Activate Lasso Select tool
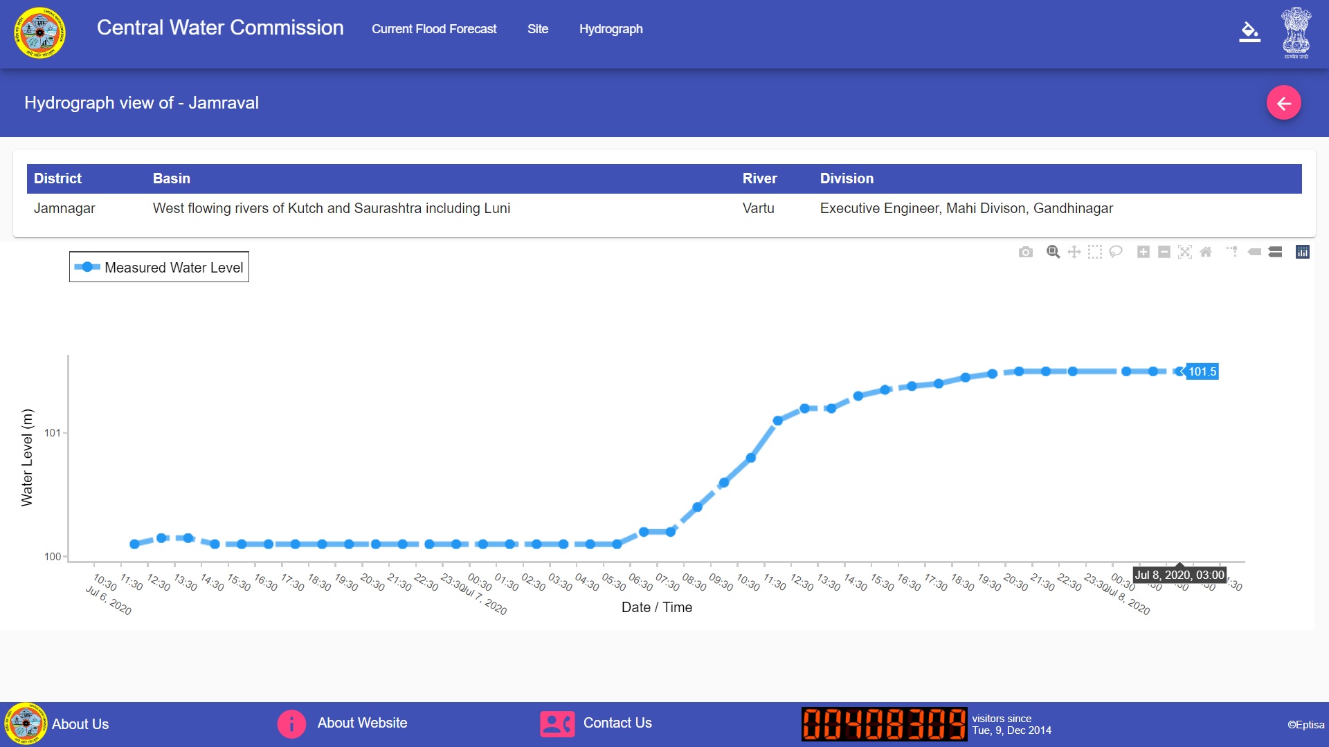 pos(1115,252)
